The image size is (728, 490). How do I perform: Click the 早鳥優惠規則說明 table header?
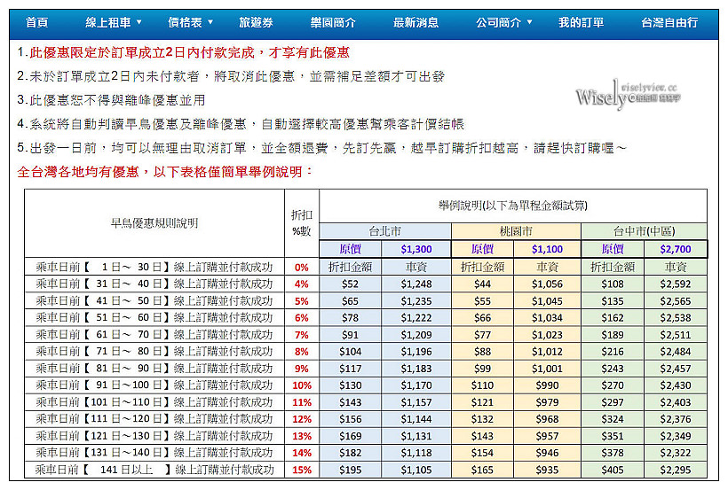pos(154,223)
